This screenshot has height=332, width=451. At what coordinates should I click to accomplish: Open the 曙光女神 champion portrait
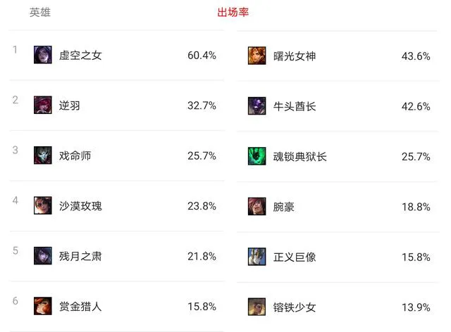click(257, 56)
